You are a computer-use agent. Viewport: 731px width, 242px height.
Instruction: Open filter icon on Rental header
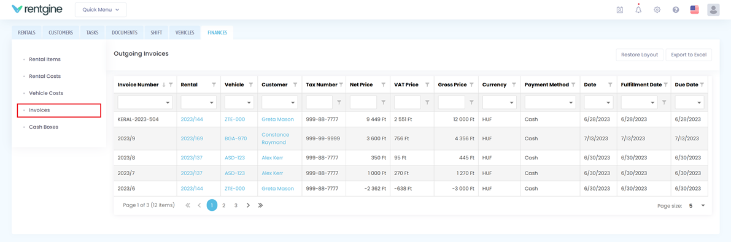214,85
